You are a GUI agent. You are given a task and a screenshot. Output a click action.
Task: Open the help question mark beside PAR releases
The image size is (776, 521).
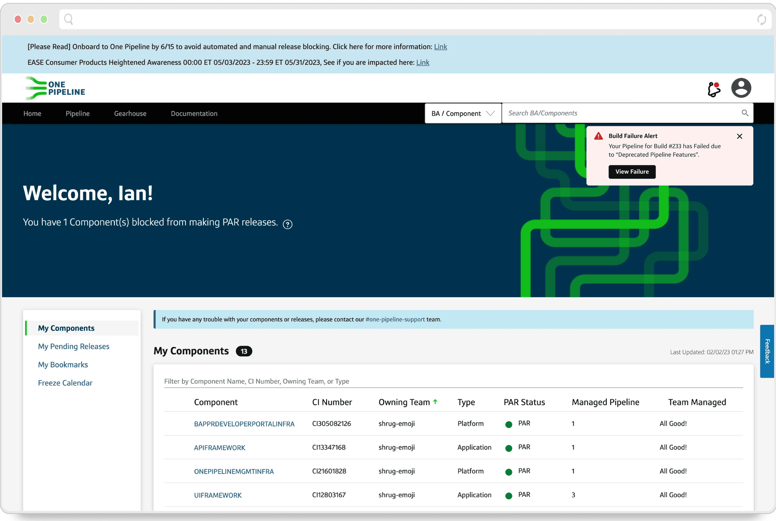click(288, 224)
